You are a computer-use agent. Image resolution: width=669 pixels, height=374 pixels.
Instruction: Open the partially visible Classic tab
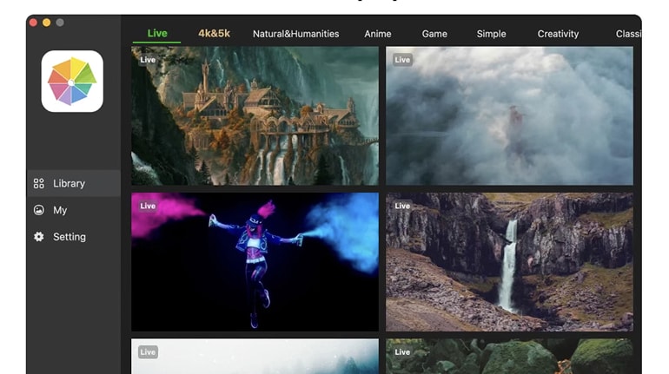tap(628, 34)
